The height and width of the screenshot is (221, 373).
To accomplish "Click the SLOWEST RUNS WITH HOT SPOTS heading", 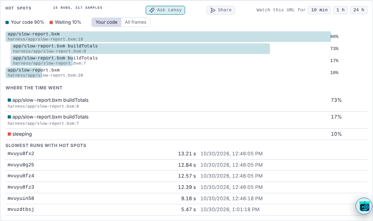I will click(46, 146).
